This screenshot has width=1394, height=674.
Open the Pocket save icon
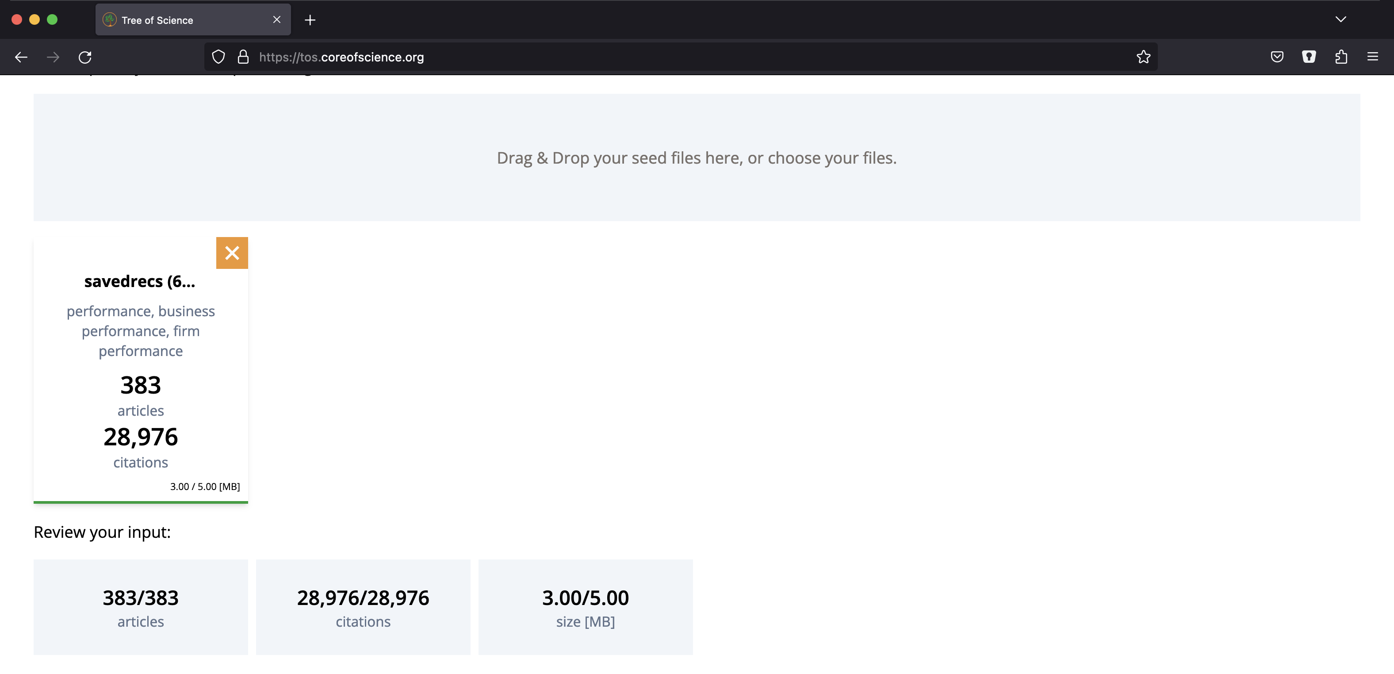(1276, 57)
